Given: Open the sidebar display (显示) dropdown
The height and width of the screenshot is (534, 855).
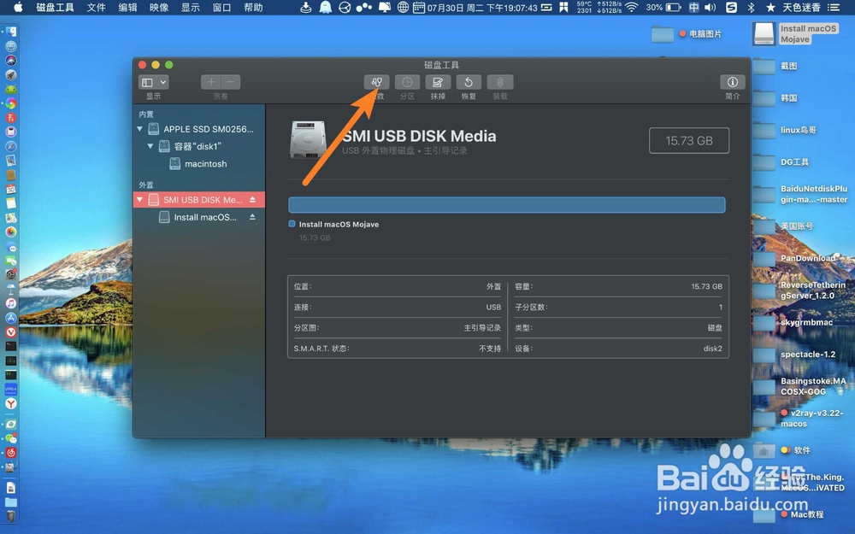Looking at the screenshot, I should click(x=153, y=82).
